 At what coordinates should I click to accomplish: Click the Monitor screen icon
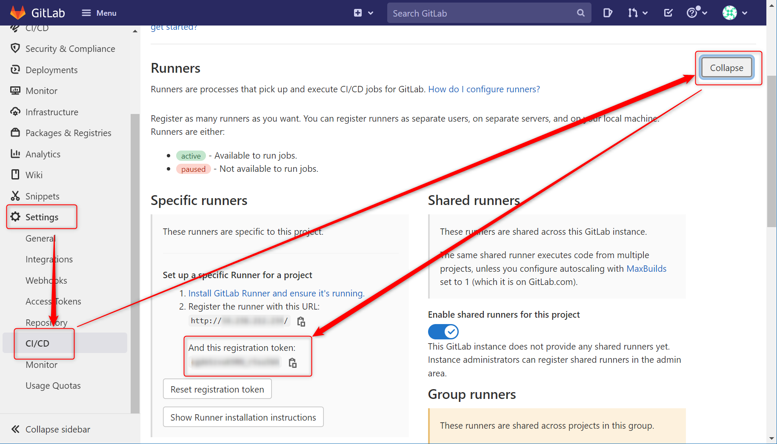click(15, 91)
